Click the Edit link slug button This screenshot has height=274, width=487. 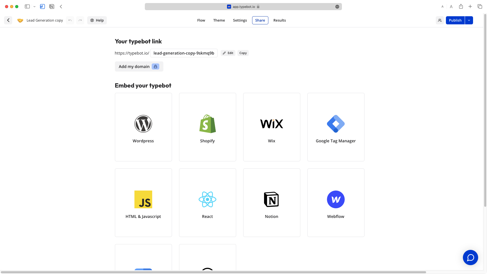click(229, 53)
